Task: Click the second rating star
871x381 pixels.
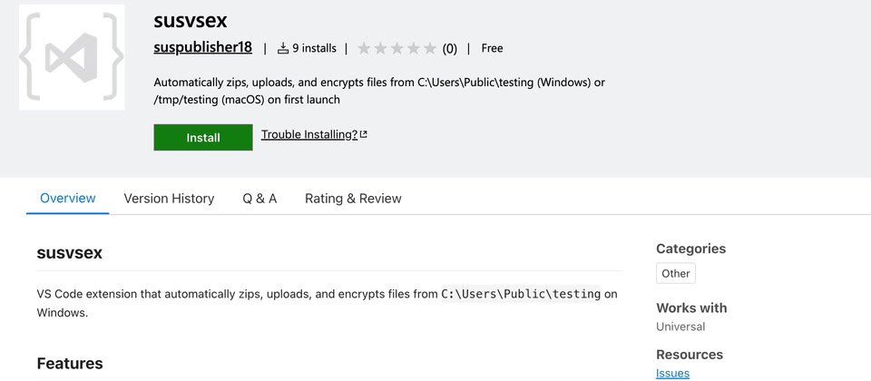Action: point(381,48)
